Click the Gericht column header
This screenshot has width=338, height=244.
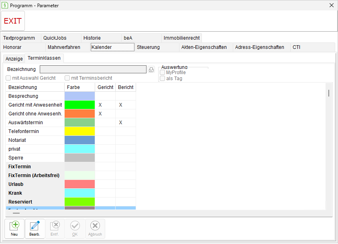point(105,87)
